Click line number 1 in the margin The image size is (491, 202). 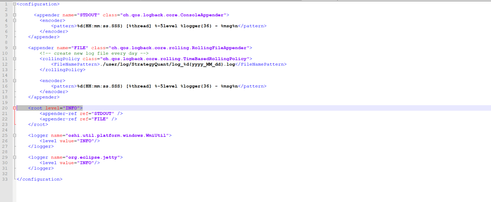(6, 4)
